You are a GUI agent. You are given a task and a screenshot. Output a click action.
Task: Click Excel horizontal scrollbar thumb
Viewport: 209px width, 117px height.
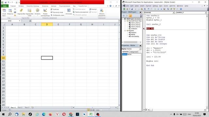(92, 108)
